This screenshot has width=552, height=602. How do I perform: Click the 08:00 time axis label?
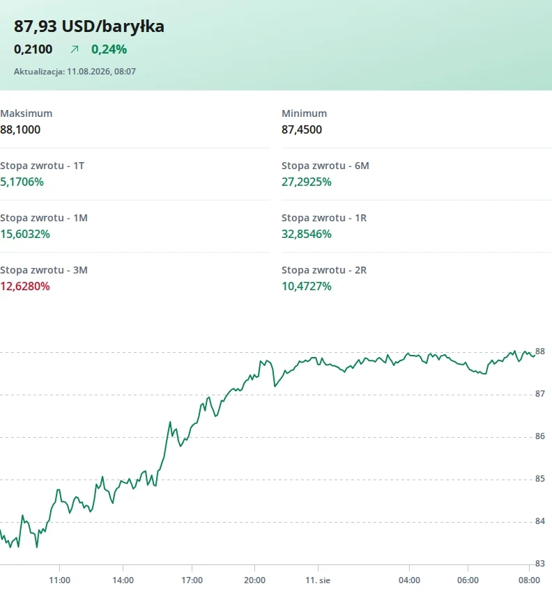[x=529, y=580]
